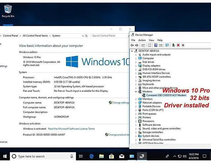
Task: Open the View menu in Device Manager
Action: point(151,40)
